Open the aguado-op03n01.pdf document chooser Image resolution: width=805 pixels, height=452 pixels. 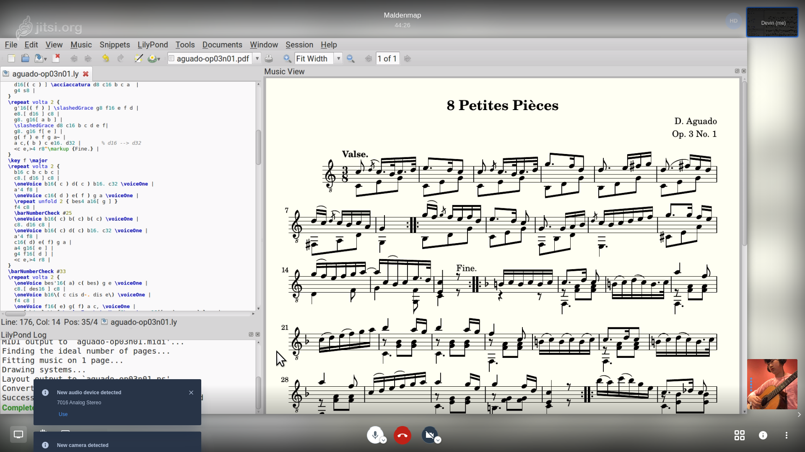click(214, 59)
